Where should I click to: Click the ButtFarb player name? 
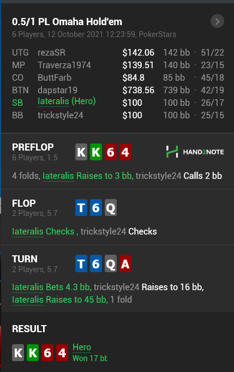(x=55, y=77)
